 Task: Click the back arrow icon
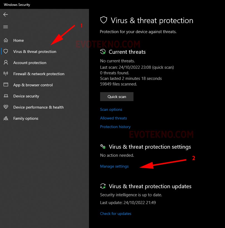click(6, 14)
